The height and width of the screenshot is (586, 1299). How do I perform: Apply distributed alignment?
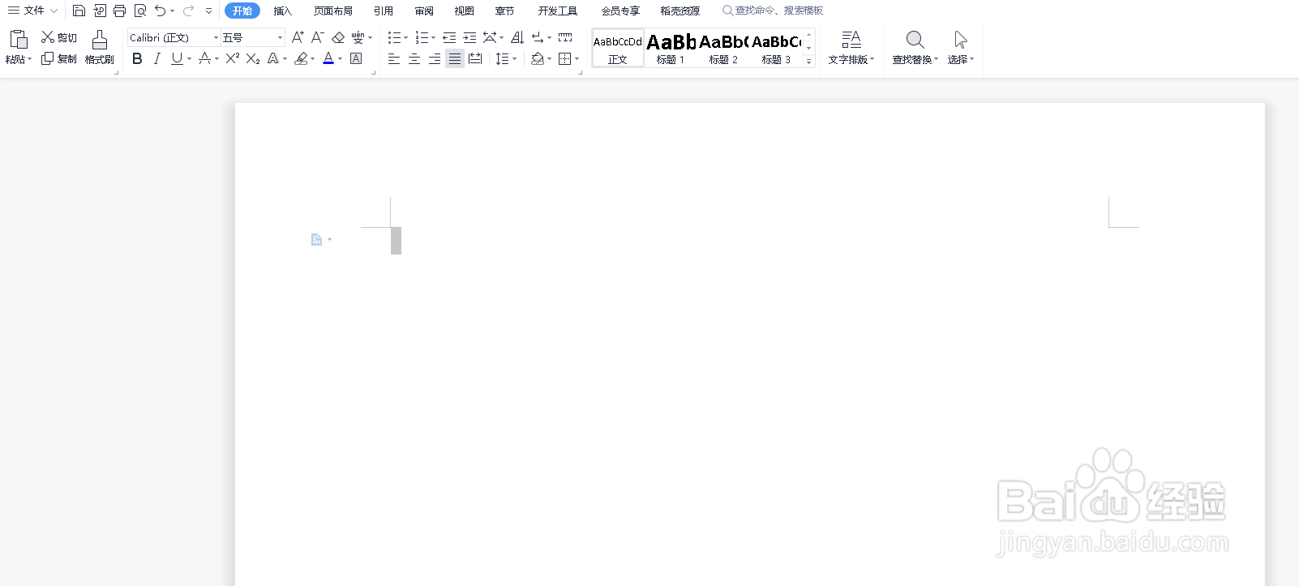(x=475, y=58)
